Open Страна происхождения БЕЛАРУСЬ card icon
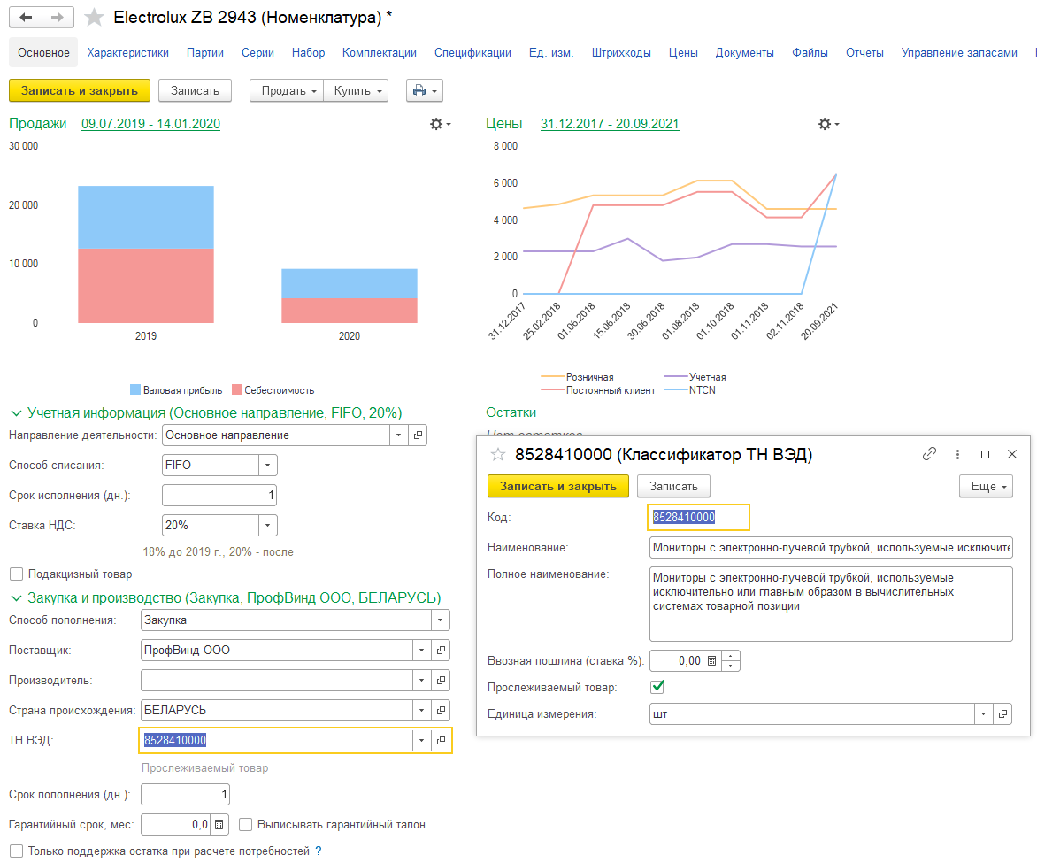 (x=442, y=710)
